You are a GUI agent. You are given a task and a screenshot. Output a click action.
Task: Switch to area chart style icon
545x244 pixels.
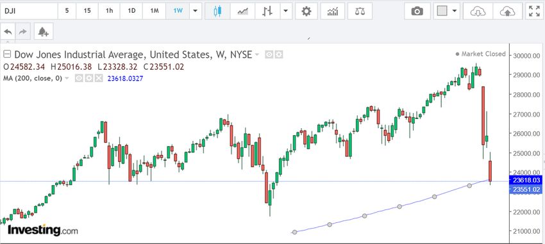(x=242, y=11)
